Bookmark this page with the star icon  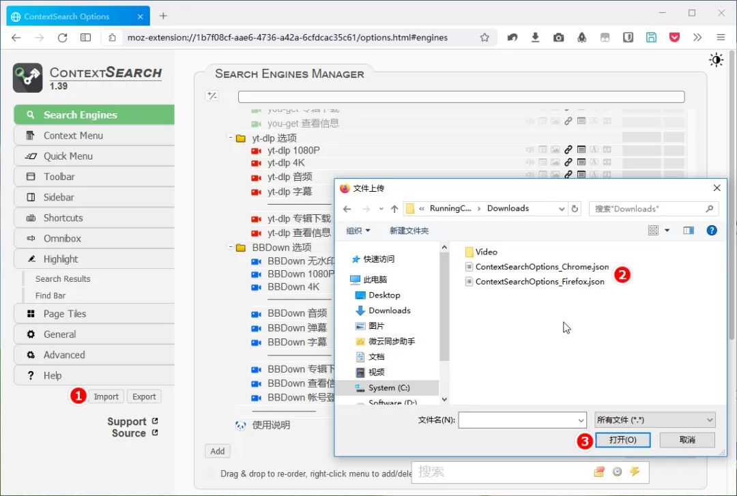coord(485,38)
